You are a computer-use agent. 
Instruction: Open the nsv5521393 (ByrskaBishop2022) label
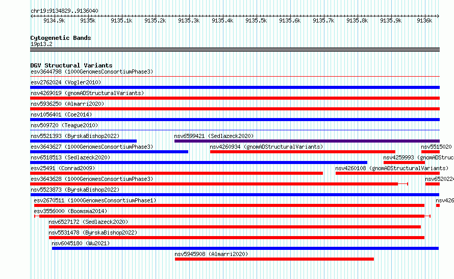coord(75,136)
